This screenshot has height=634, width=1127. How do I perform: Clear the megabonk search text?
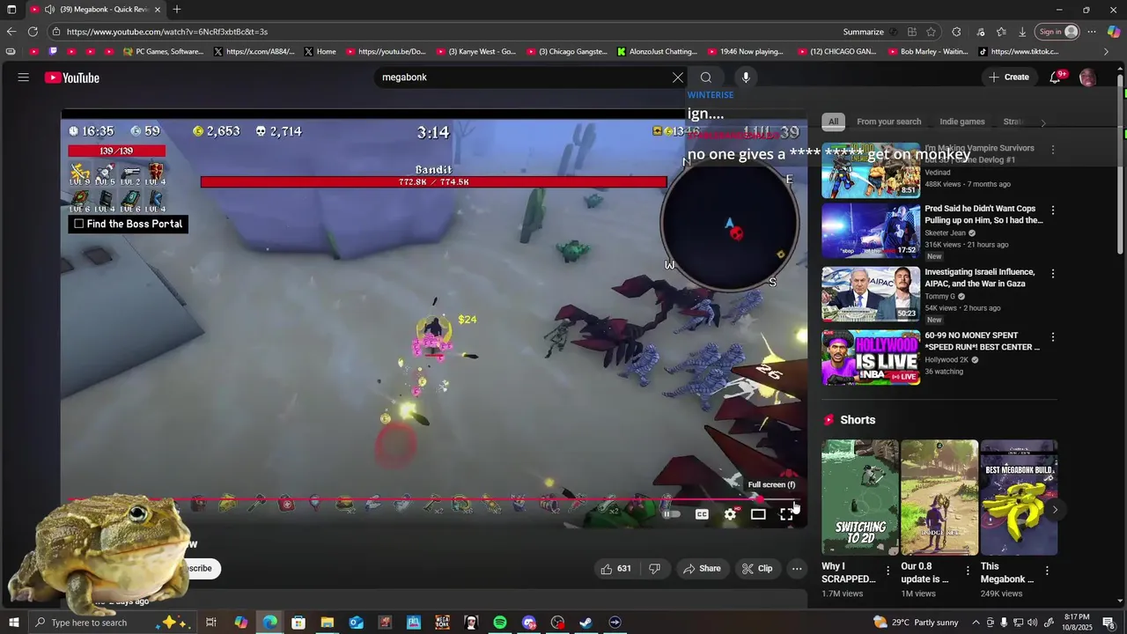pyautogui.click(x=678, y=77)
